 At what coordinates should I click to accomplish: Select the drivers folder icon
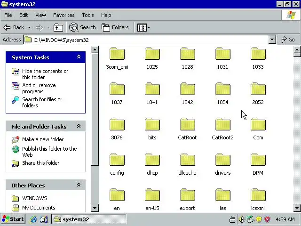click(222, 160)
